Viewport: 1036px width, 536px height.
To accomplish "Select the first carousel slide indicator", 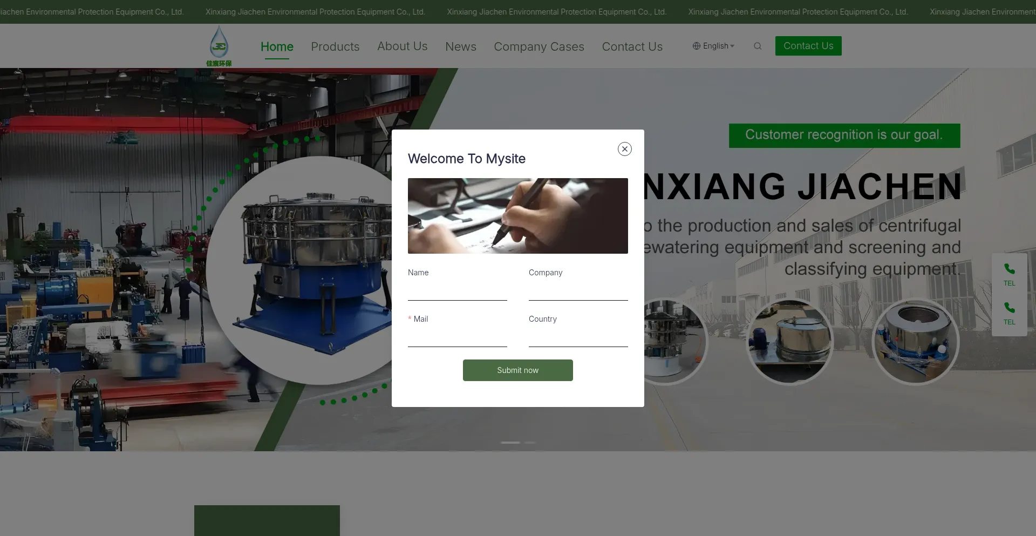I will pos(510,443).
